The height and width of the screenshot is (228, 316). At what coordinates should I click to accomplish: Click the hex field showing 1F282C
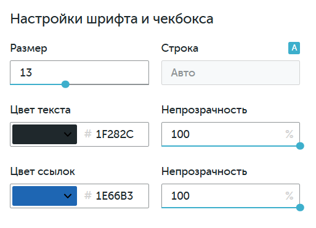(x=115, y=134)
